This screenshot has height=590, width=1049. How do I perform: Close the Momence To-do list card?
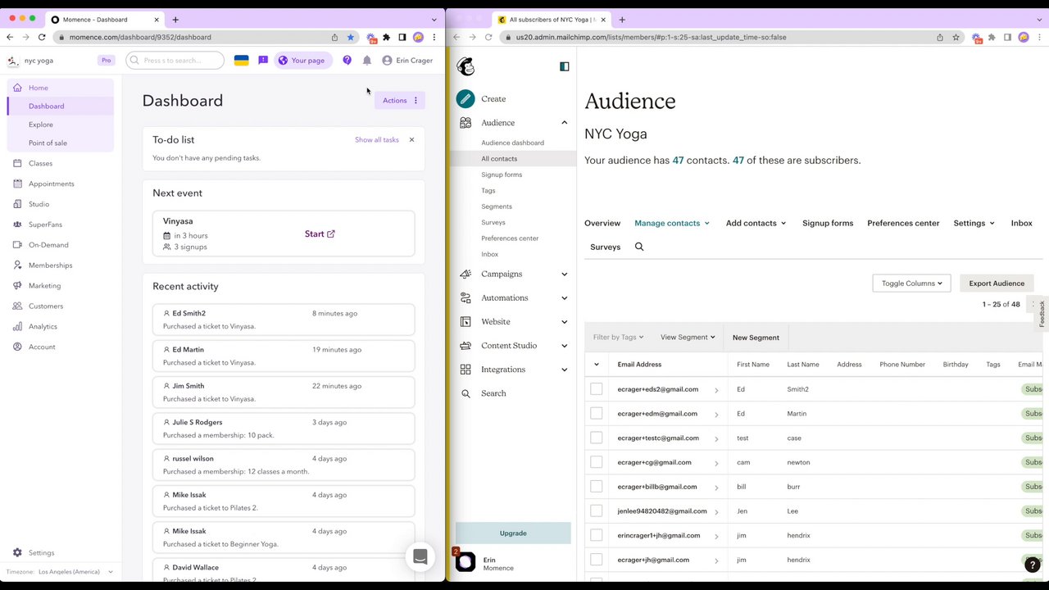click(411, 140)
